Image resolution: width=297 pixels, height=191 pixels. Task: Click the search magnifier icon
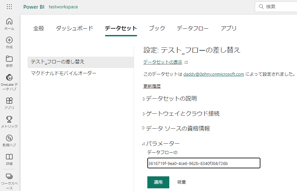(261, 7)
